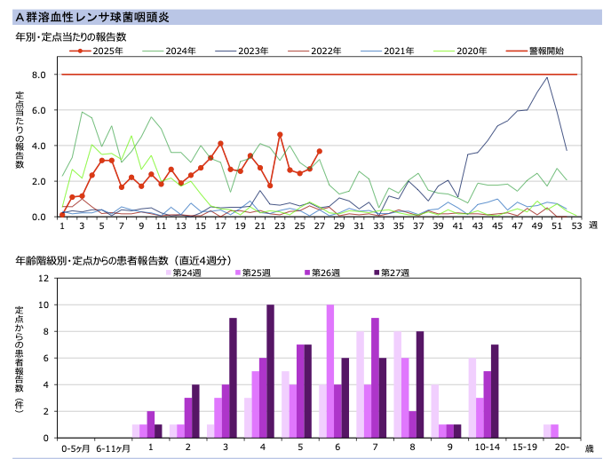Click the 第24週 bar for age 5
Image resolution: width=611 pixels, height=459 pixels.
[285, 405]
